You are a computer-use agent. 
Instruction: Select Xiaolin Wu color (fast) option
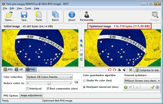85,81
